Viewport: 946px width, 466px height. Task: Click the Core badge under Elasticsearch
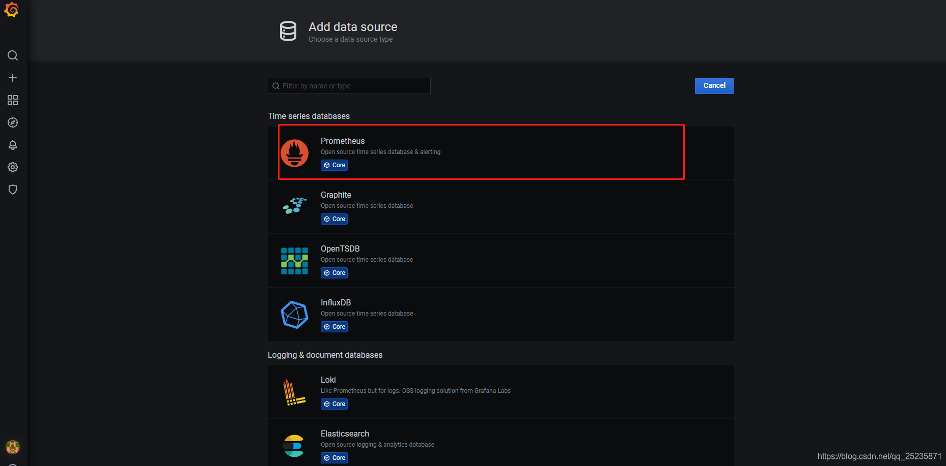click(x=335, y=458)
